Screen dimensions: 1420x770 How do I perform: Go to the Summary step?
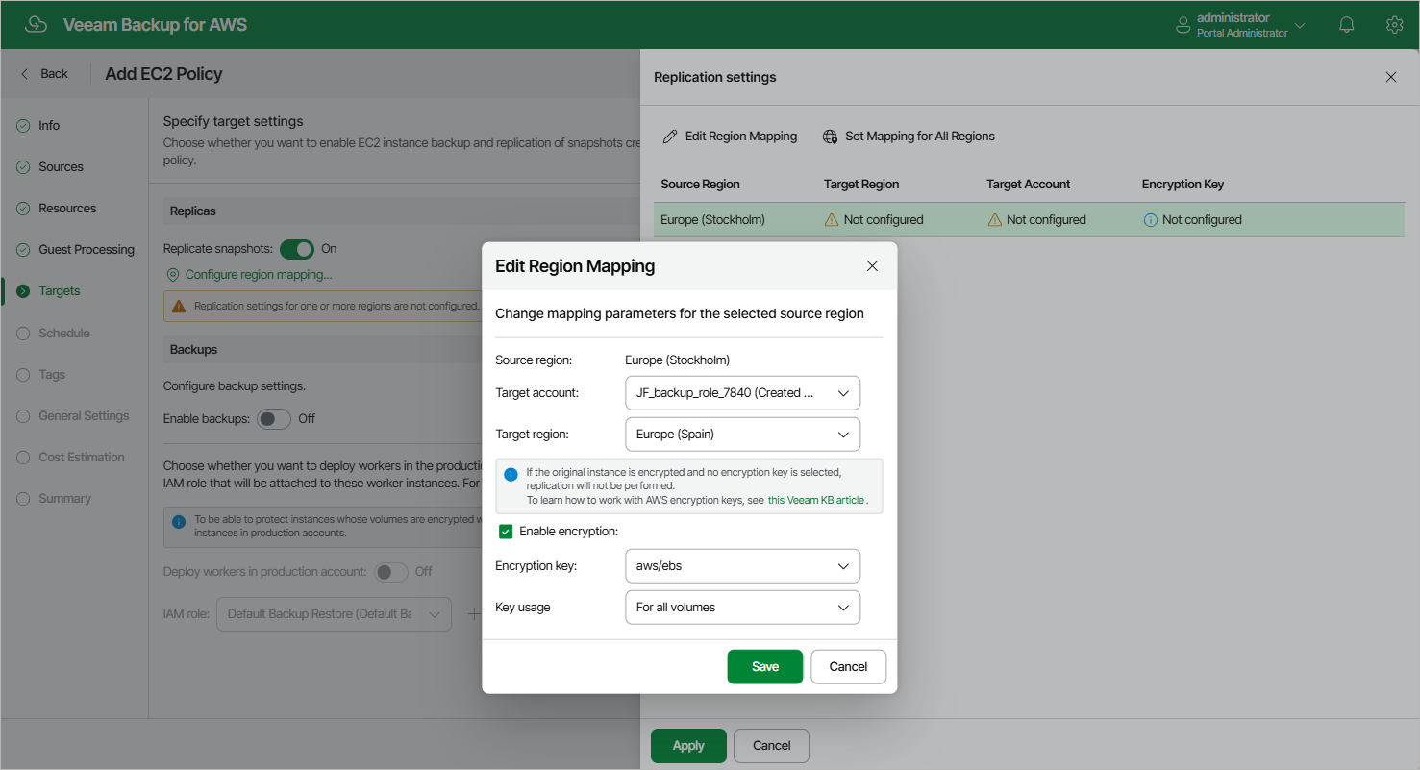tap(65, 499)
